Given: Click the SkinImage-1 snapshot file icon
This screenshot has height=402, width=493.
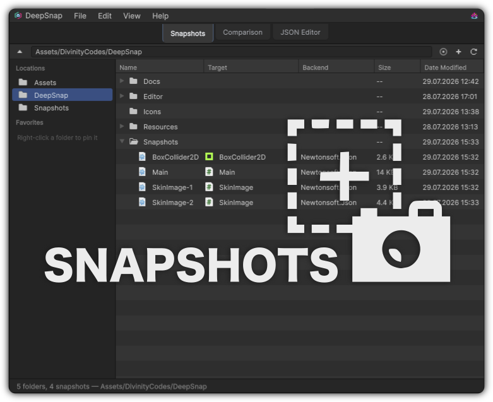Looking at the screenshot, I should click(x=142, y=187).
